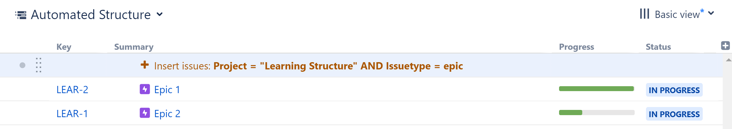Click the orange plus Insert generator icon
Screen dimensions: 732x129
pyautogui.click(x=145, y=65)
